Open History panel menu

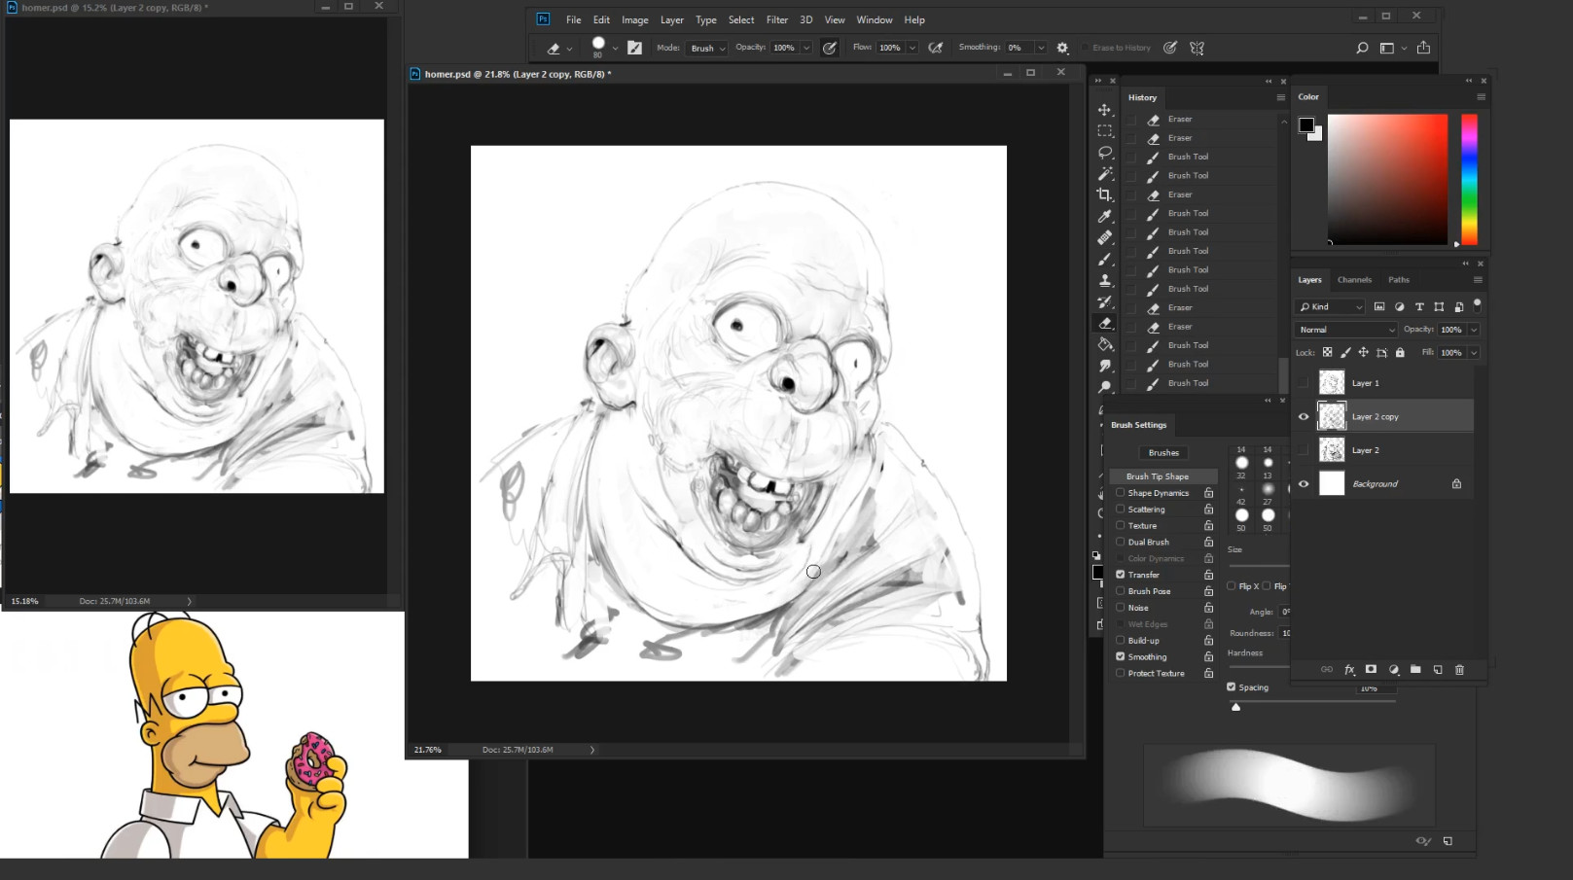click(x=1280, y=97)
